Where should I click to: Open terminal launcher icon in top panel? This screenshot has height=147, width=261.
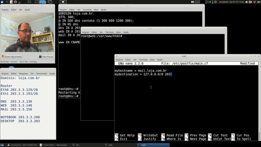7,2
